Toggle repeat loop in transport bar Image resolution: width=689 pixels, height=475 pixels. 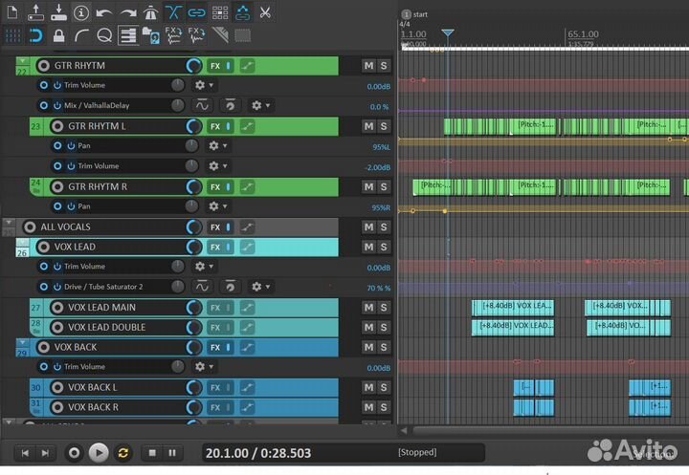[x=122, y=452]
